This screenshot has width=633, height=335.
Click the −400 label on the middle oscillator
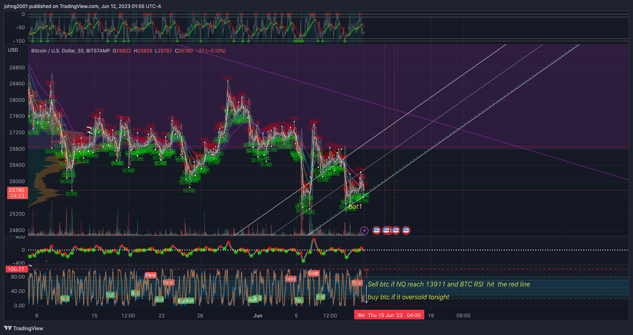[18, 263]
